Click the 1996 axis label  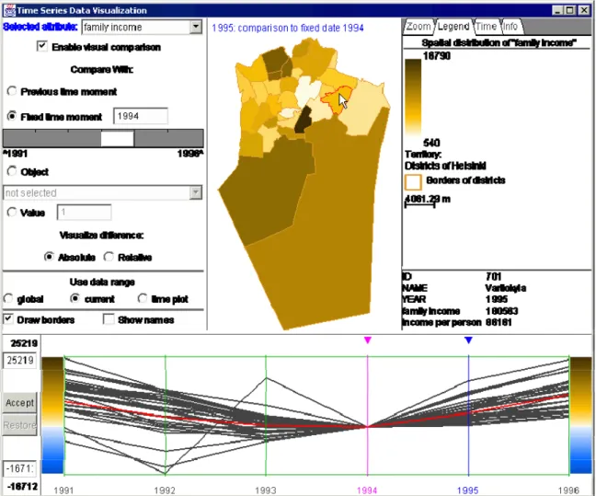pos(568,490)
